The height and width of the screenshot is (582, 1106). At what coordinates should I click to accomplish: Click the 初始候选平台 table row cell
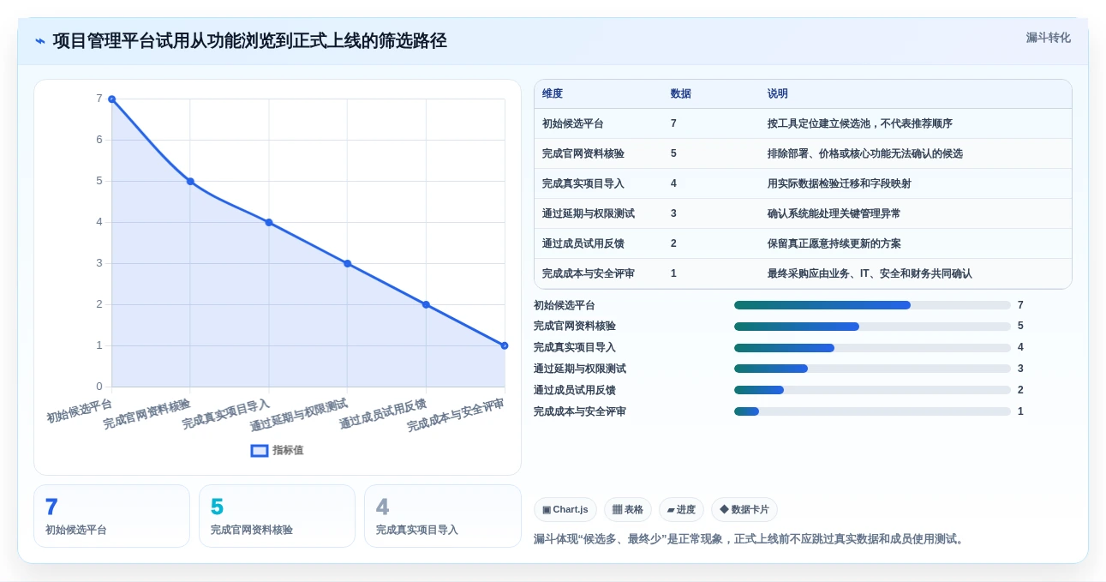click(x=573, y=124)
